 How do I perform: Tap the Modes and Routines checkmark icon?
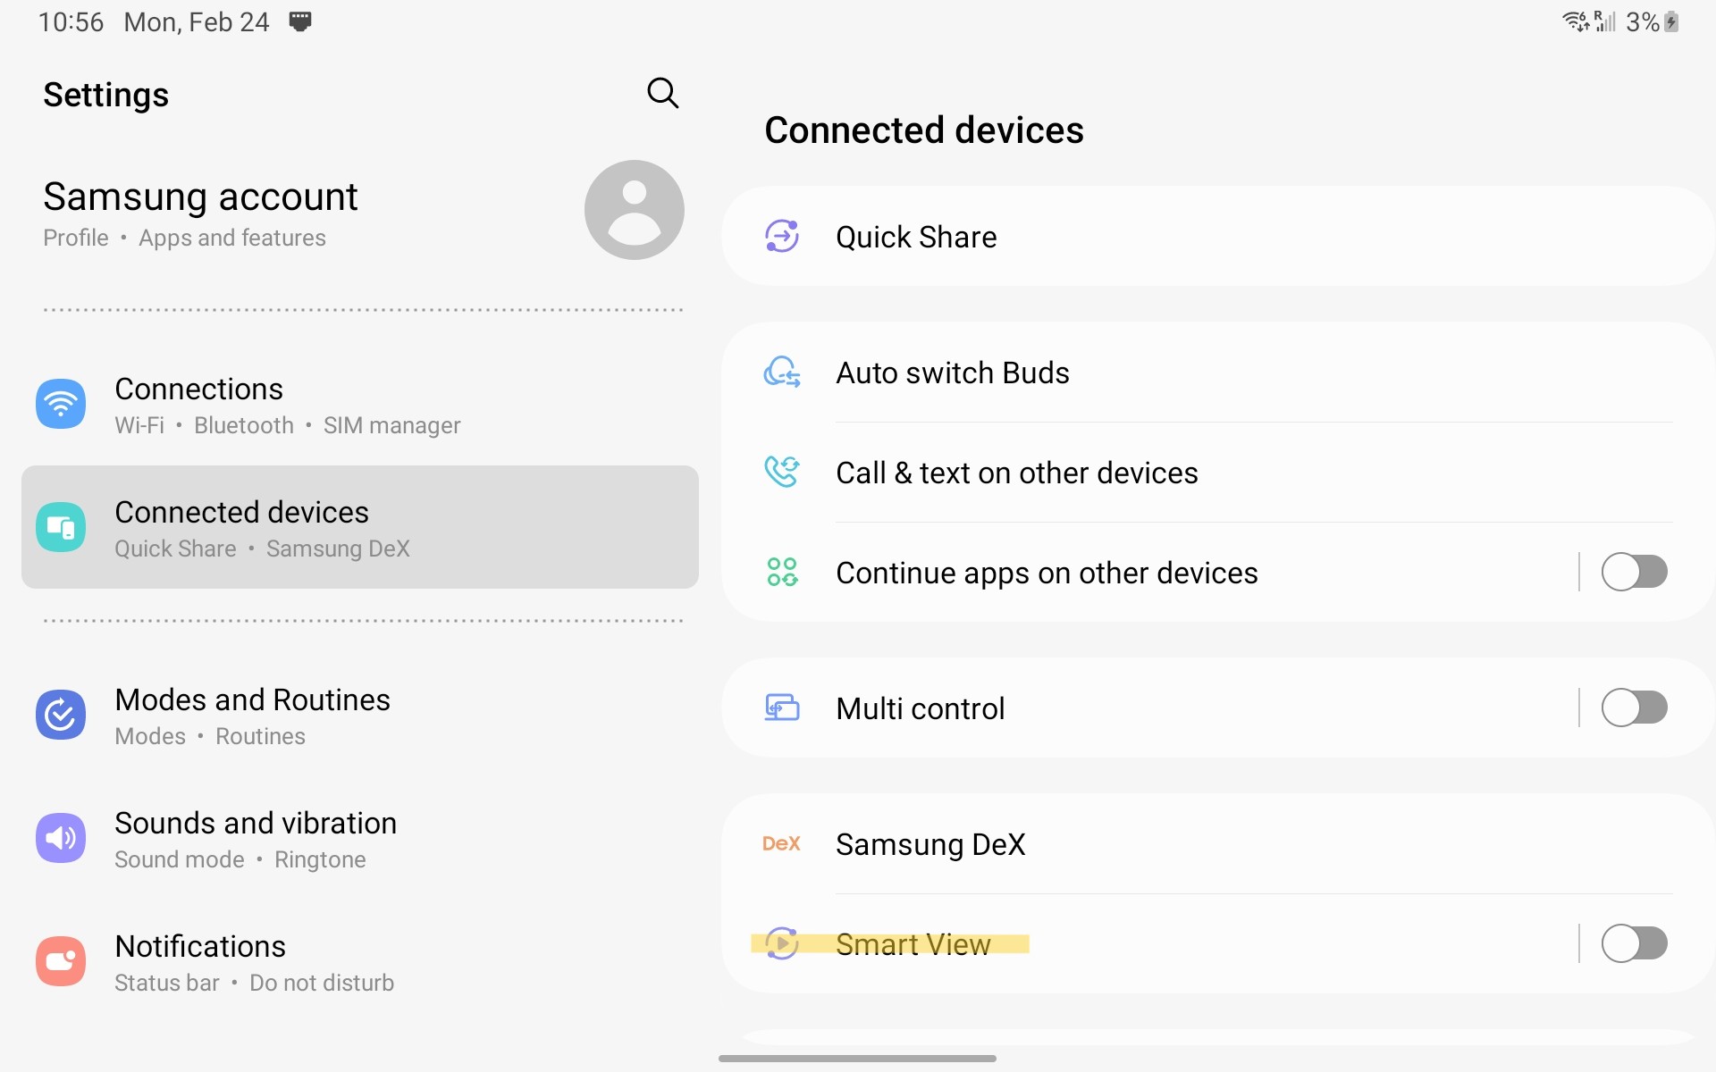61,715
